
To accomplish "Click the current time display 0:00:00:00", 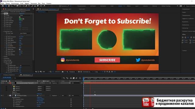I will [x=7, y=78].
